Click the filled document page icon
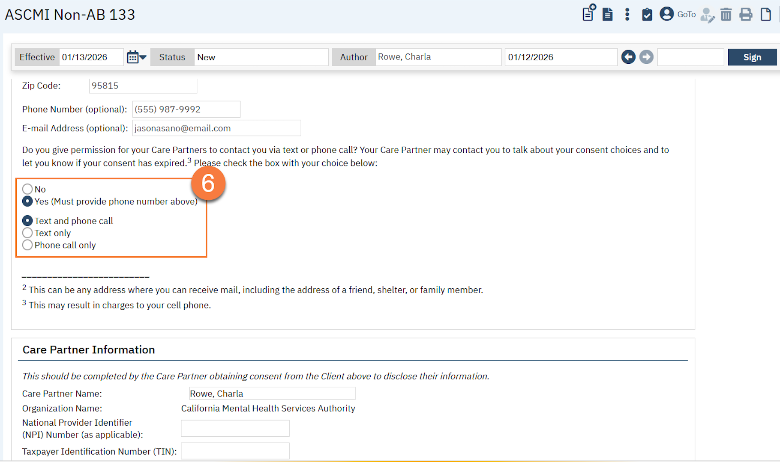The width and height of the screenshot is (780, 462). click(607, 15)
